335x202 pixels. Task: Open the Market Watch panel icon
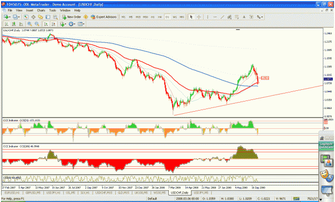(x=26, y=17)
